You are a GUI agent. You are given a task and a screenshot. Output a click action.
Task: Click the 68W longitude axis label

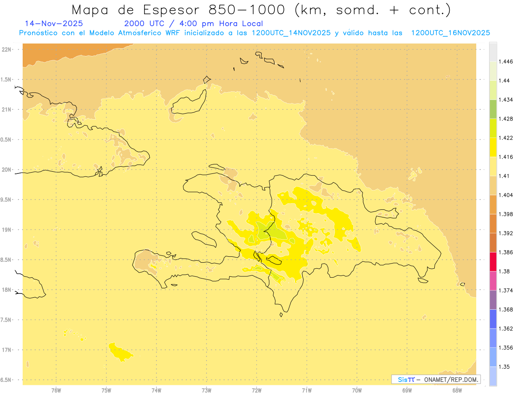(457, 390)
